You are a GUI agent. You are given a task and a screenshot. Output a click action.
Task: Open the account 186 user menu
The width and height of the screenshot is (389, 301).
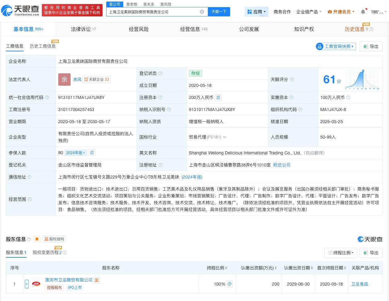[378, 12]
